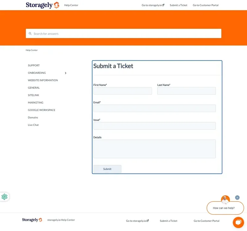Focus the Issue input field
247x231 pixels.
(155, 126)
